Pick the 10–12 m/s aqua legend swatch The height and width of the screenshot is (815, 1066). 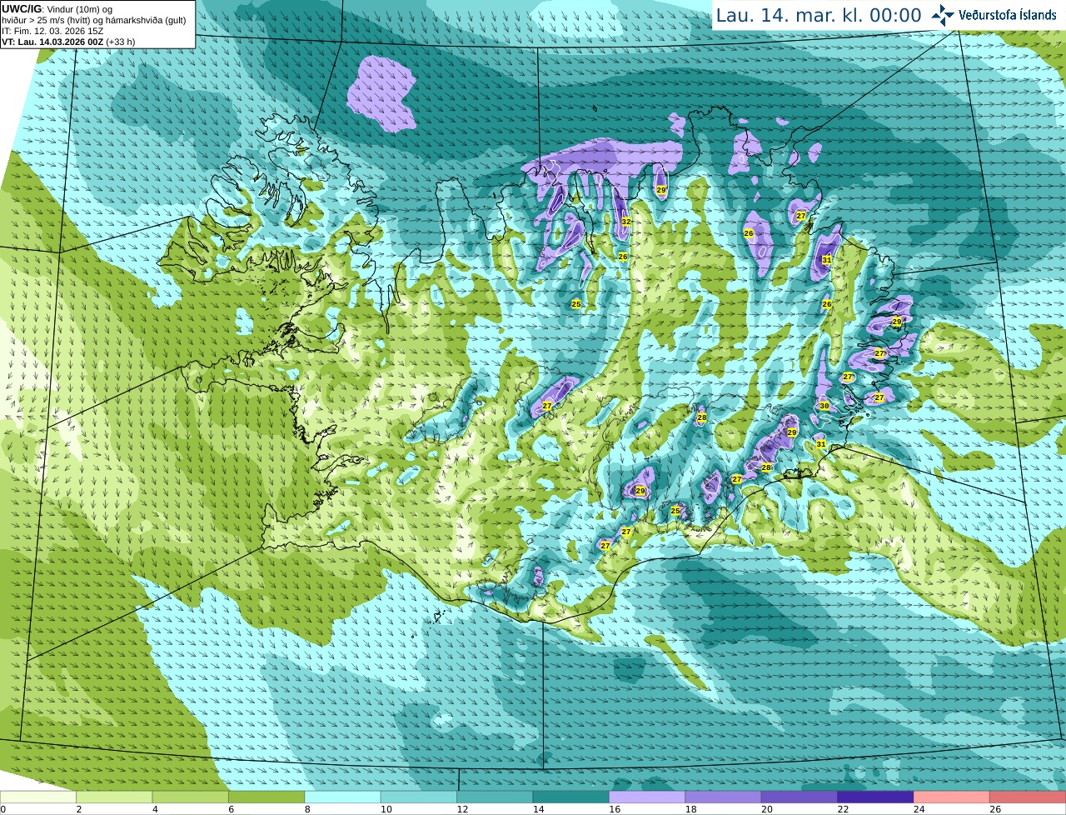(x=419, y=797)
